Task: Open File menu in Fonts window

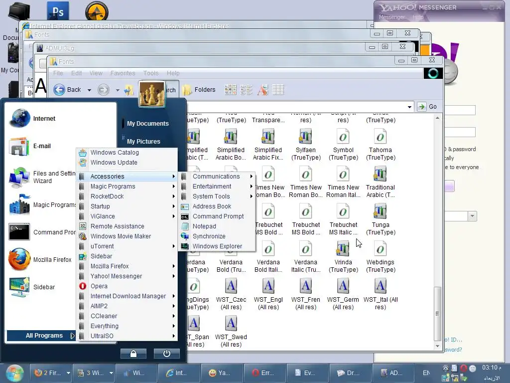Action: 58,73
